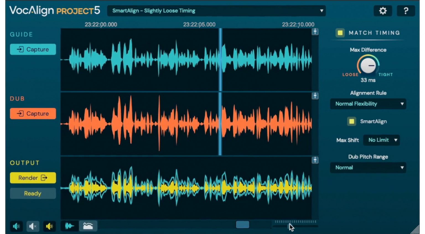425x234 pixels.
Task: Select the waveform view icon
Action: (69, 226)
